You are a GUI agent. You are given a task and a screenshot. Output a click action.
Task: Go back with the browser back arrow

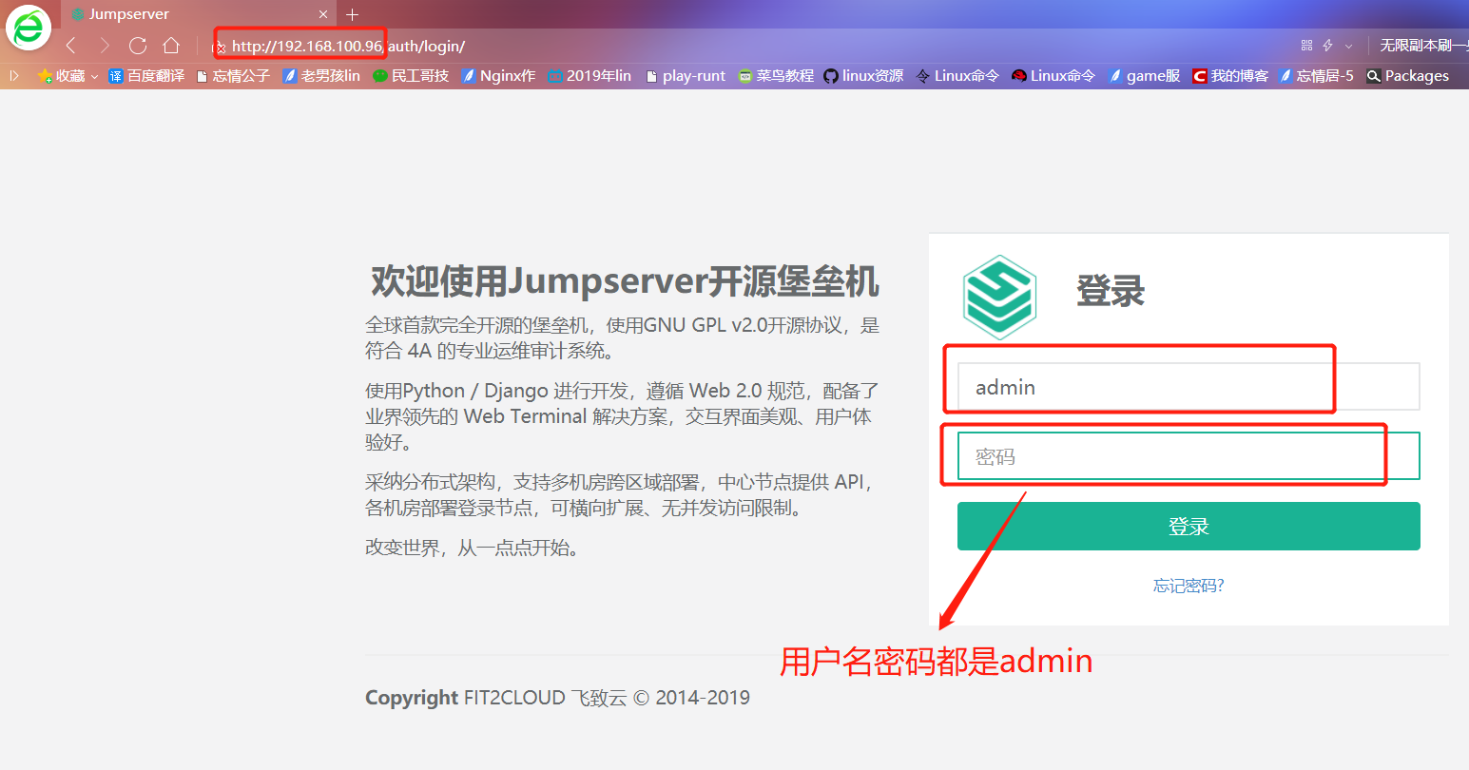coord(70,46)
